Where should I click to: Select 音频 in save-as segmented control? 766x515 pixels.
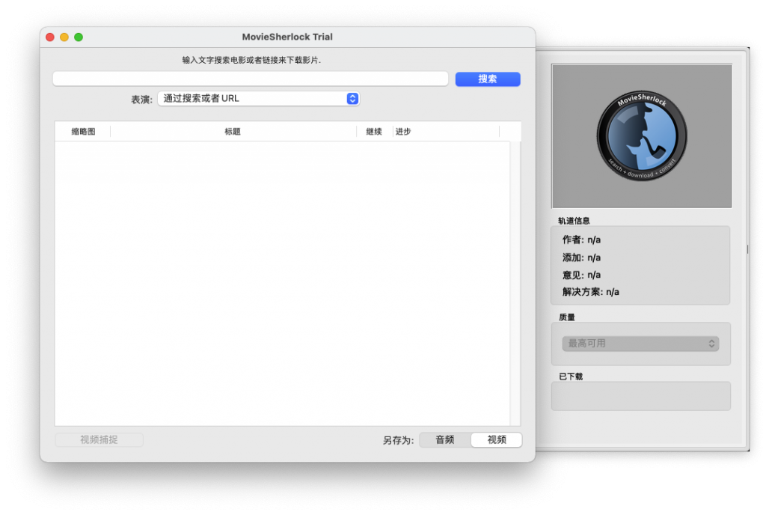coord(445,439)
